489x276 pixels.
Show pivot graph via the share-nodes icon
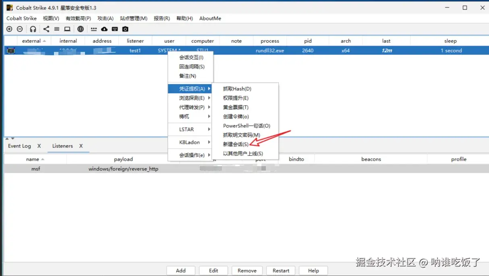click(x=46, y=29)
